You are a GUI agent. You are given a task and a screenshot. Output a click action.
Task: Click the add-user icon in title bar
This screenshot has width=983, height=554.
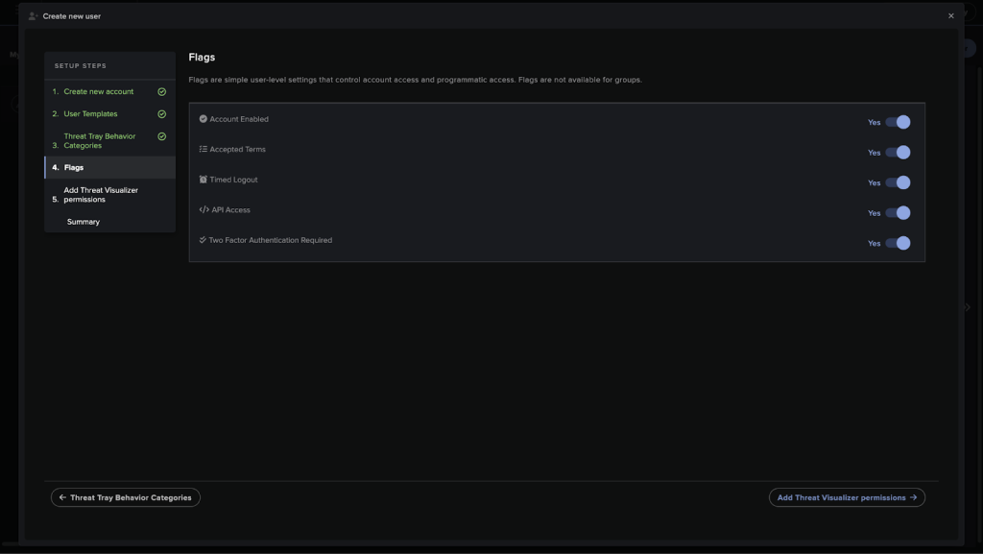pos(34,16)
